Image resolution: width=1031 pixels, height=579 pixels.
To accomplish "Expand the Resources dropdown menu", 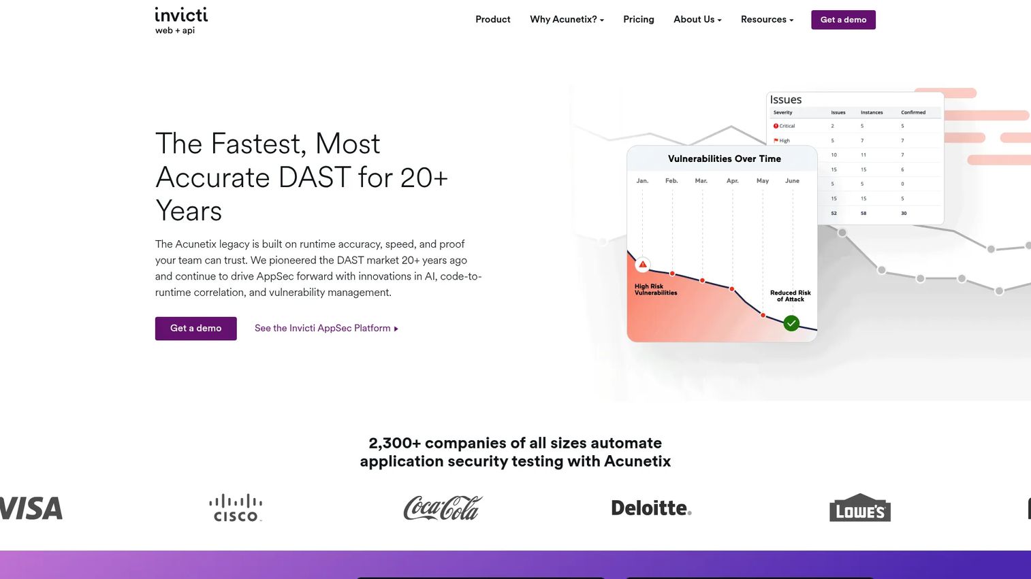I will [767, 20].
